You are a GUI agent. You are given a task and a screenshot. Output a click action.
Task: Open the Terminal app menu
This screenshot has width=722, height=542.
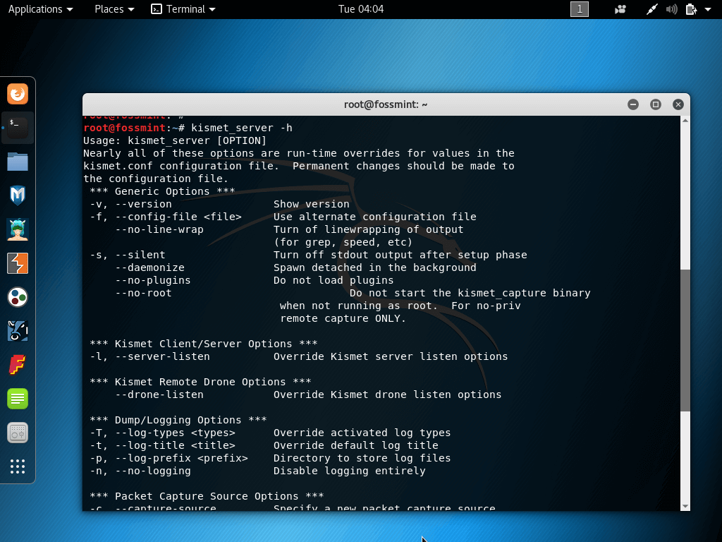tap(183, 9)
